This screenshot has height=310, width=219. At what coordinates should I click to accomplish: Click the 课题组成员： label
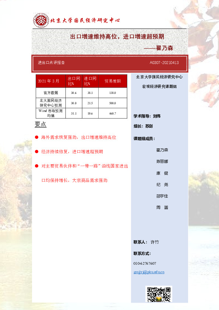point(144,139)
